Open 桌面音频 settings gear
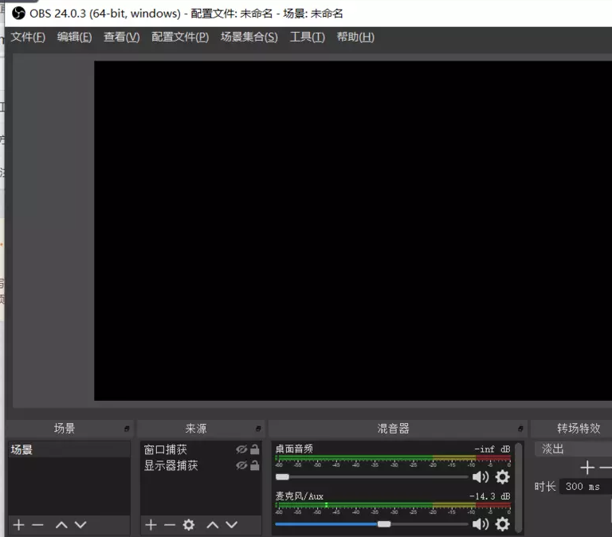The width and height of the screenshot is (612, 537). tap(502, 476)
